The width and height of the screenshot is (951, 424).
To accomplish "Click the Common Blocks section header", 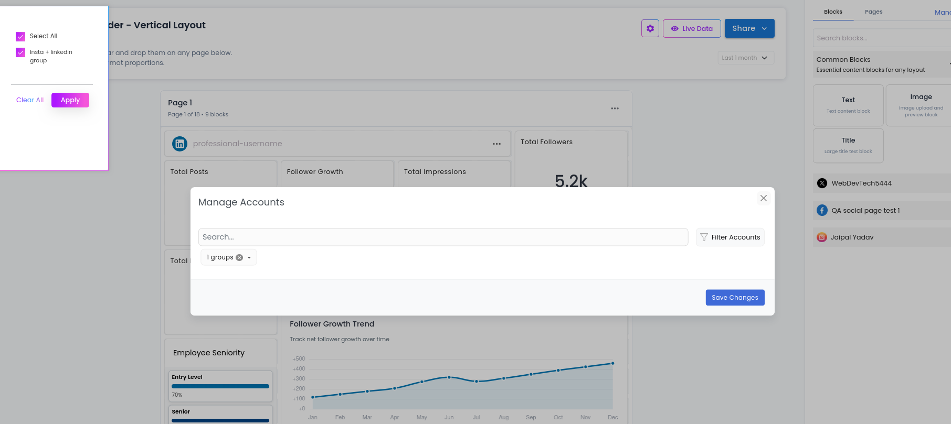I will 882,64.
